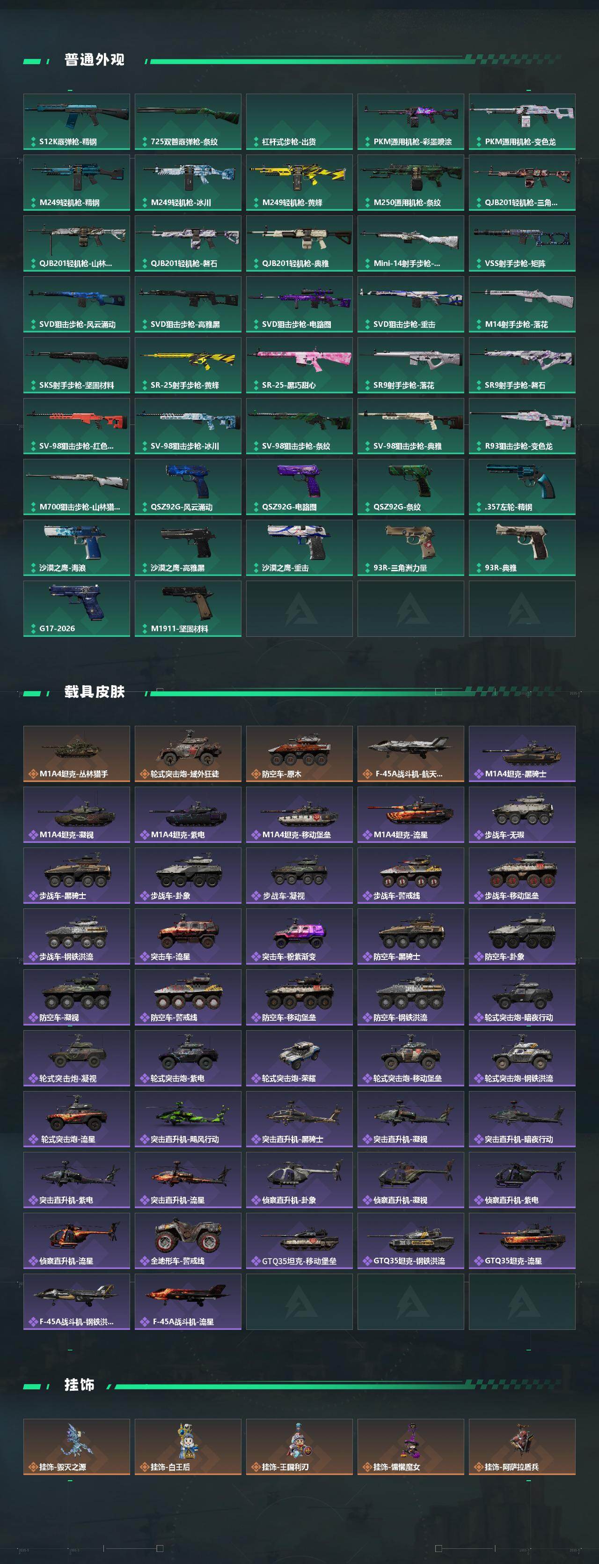The image size is (599, 1564).
Task: Click the GTQ35坦克-流星 tank skin
Action: [x=522, y=1240]
